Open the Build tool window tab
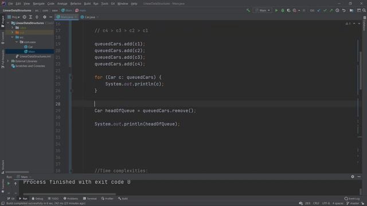The width and height of the screenshot is (367, 206). pyautogui.click(x=123, y=199)
